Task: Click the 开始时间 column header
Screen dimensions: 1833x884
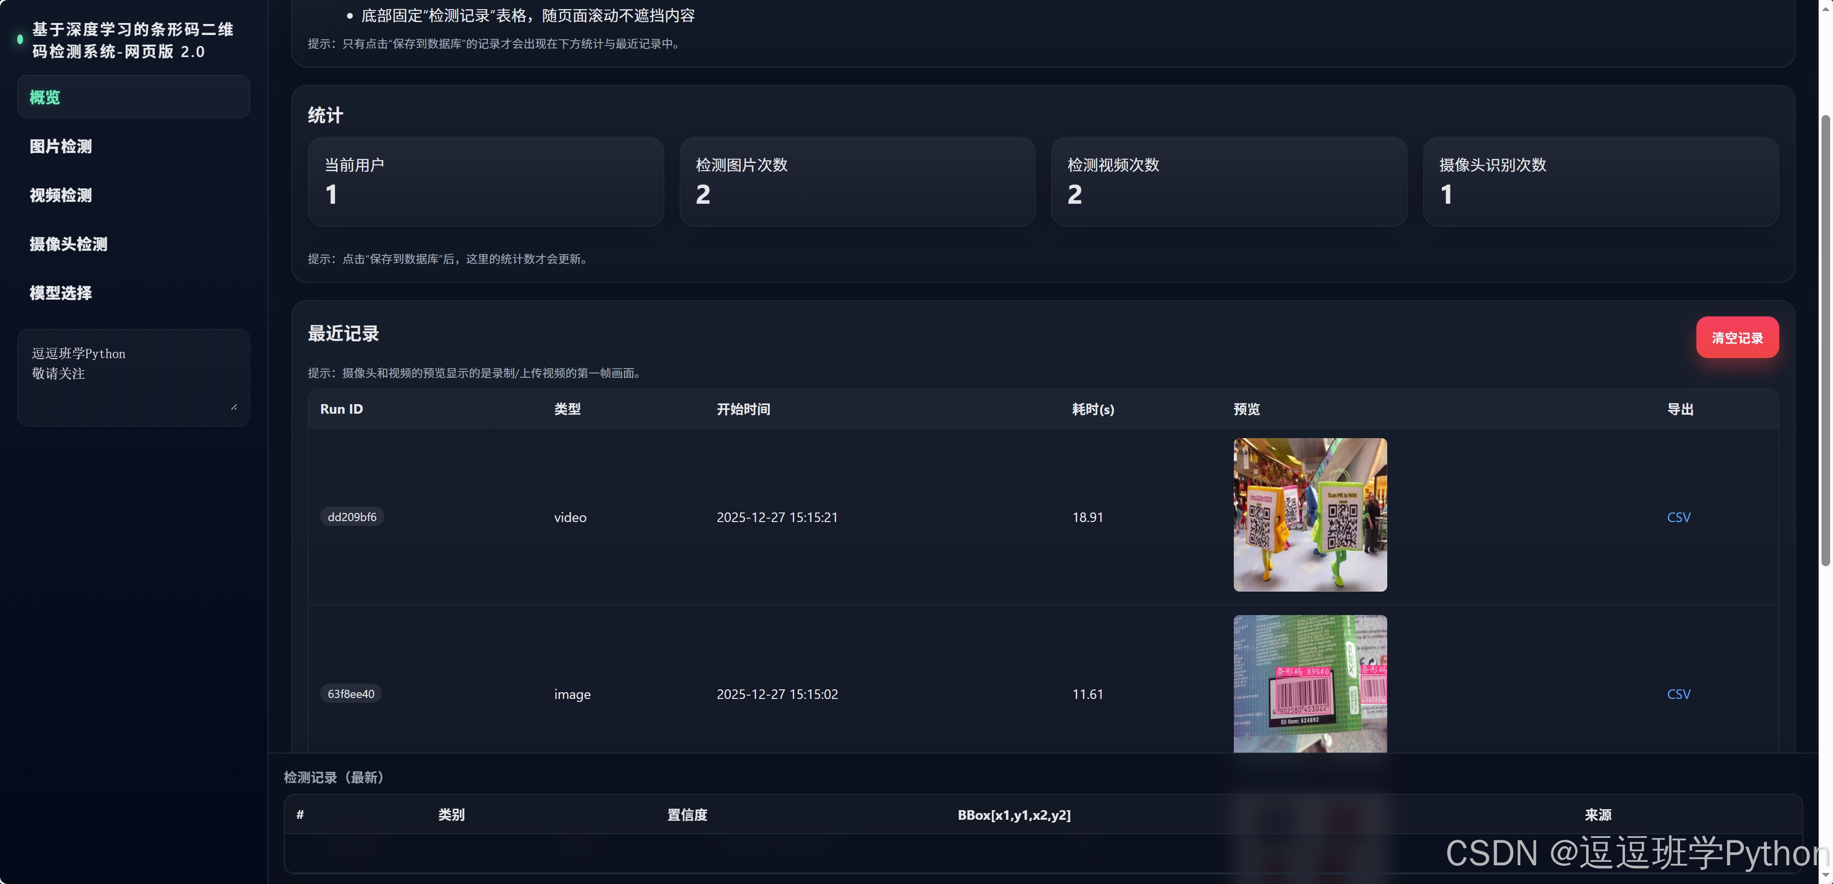Action: coord(743,409)
